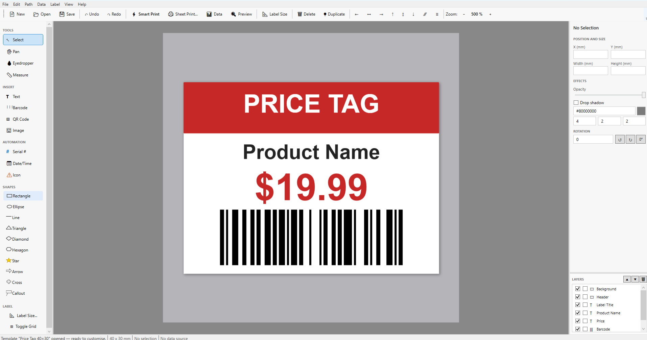
Task: Click Duplicate in the toolbar
Action: [x=334, y=14]
